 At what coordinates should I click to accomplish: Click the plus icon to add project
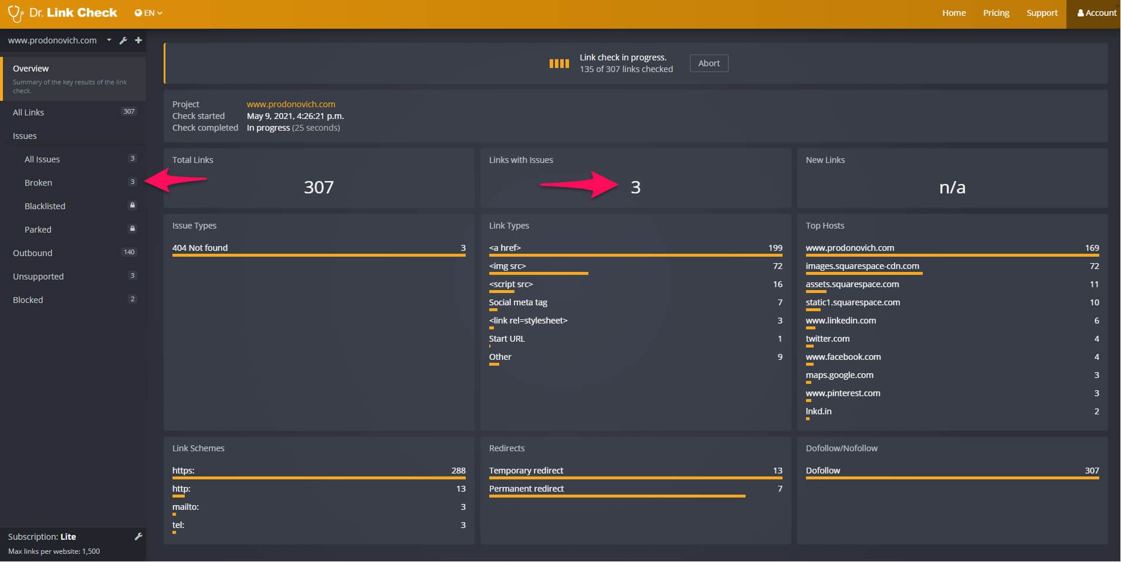[x=138, y=40]
